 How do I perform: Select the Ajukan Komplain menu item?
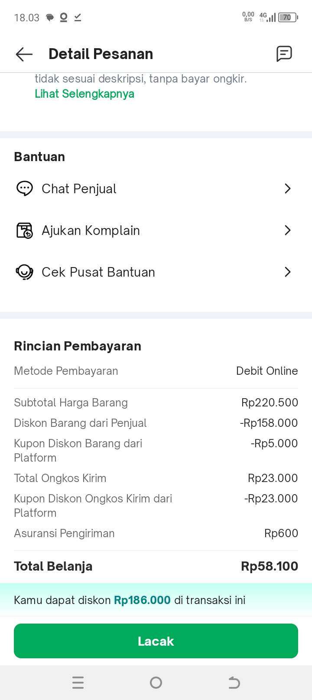pos(91,230)
